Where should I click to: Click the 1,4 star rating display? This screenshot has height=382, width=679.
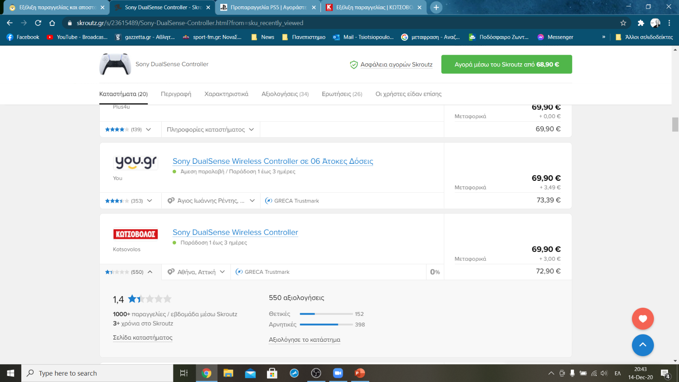pos(142,299)
